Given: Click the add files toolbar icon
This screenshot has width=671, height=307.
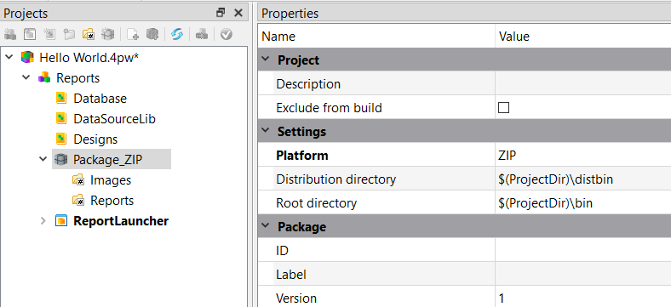Looking at the screenshot, I should [133, 34].
